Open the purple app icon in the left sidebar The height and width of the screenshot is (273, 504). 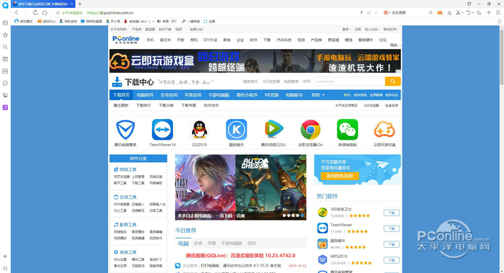pyautogui.click(x=5, y=107)
